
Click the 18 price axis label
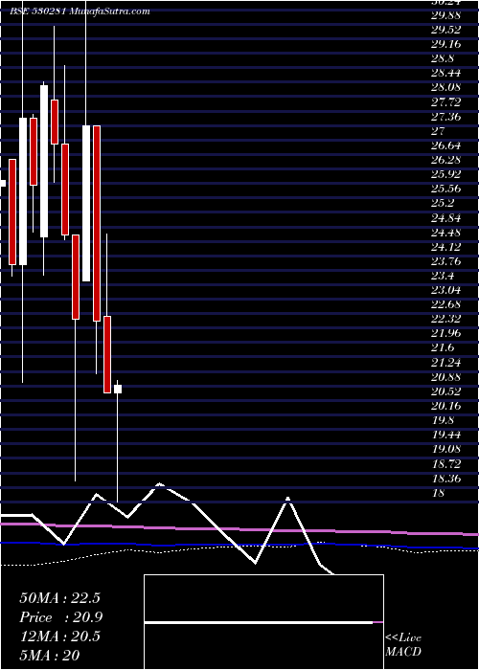coord(439,492)
